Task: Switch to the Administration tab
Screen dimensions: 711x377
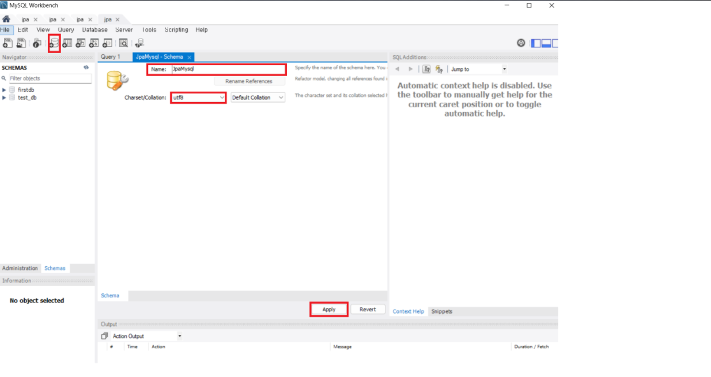Action: click(x=20, y=268)
